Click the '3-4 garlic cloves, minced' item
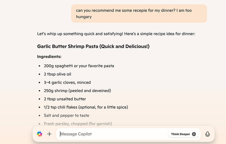This screenshot has height=144, width=226. pyautogui.click(x=67, y=82)
